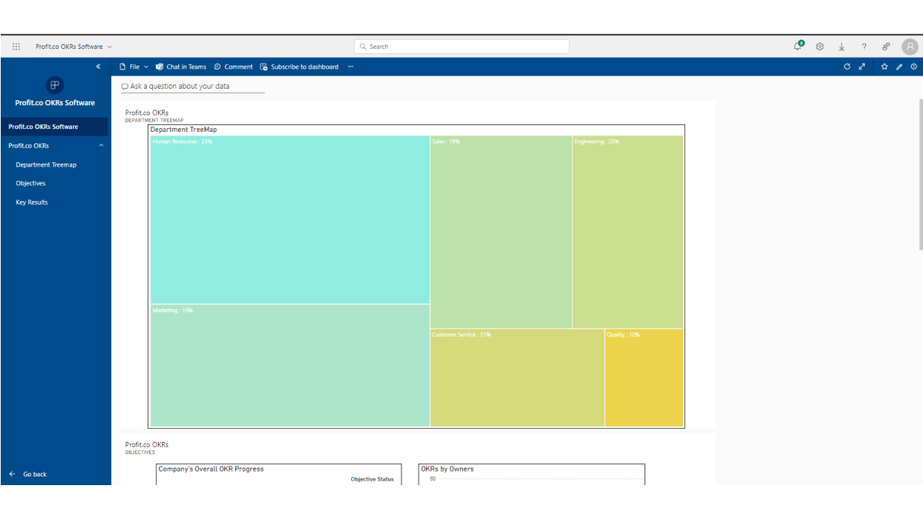The image size is (923, 519).
Task: Click the Profit.co OKRs Software sidebar heading
Action: (55, 103)
